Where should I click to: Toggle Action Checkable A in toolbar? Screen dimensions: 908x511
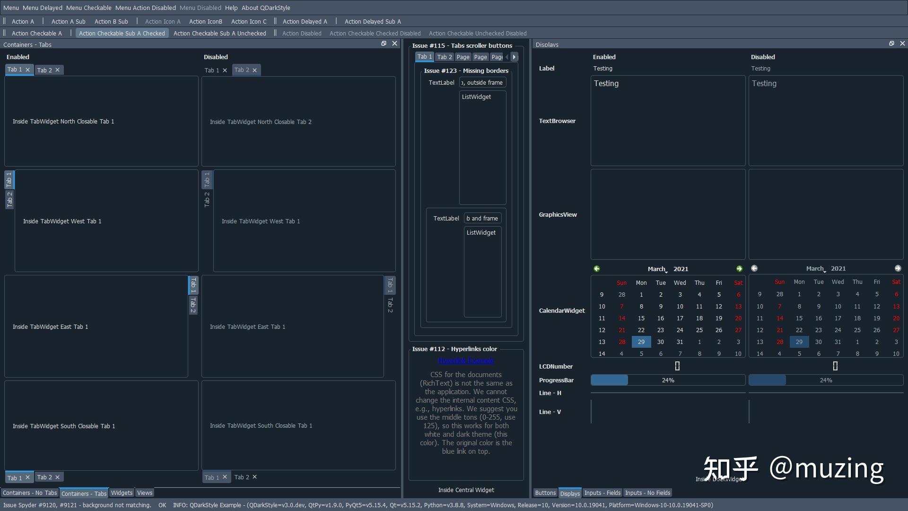(36, 34)
